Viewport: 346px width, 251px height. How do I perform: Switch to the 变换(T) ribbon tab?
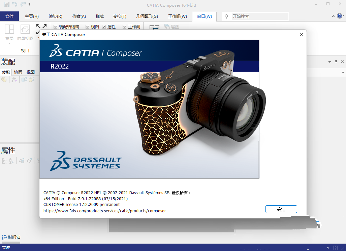coord(119,16)
